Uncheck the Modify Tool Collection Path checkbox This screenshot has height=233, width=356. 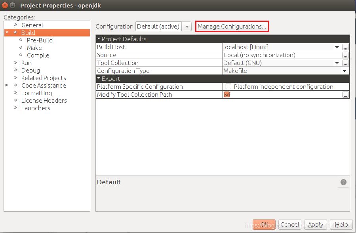227,95
